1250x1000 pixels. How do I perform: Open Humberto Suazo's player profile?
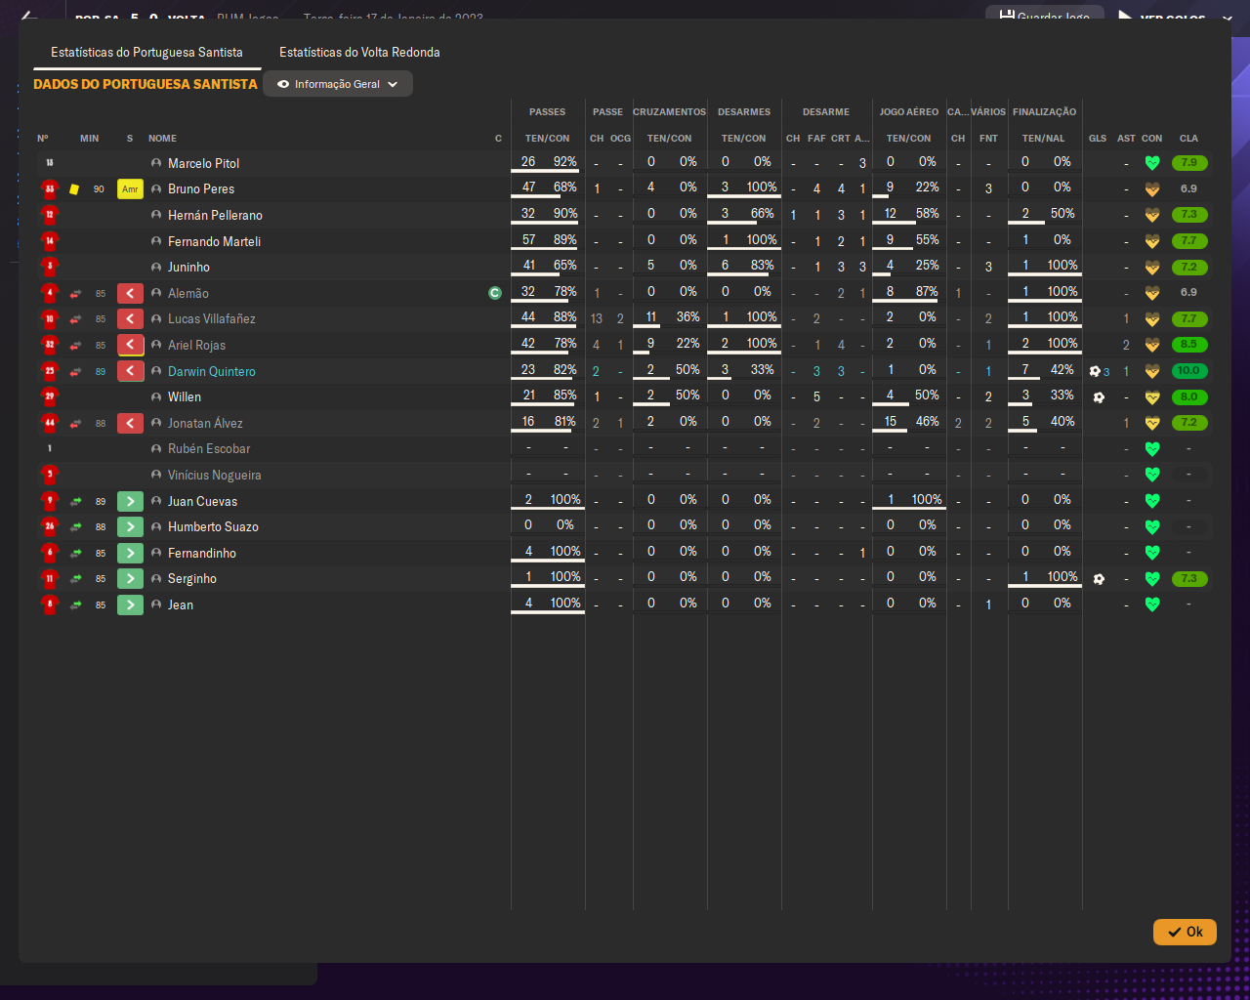213,526
